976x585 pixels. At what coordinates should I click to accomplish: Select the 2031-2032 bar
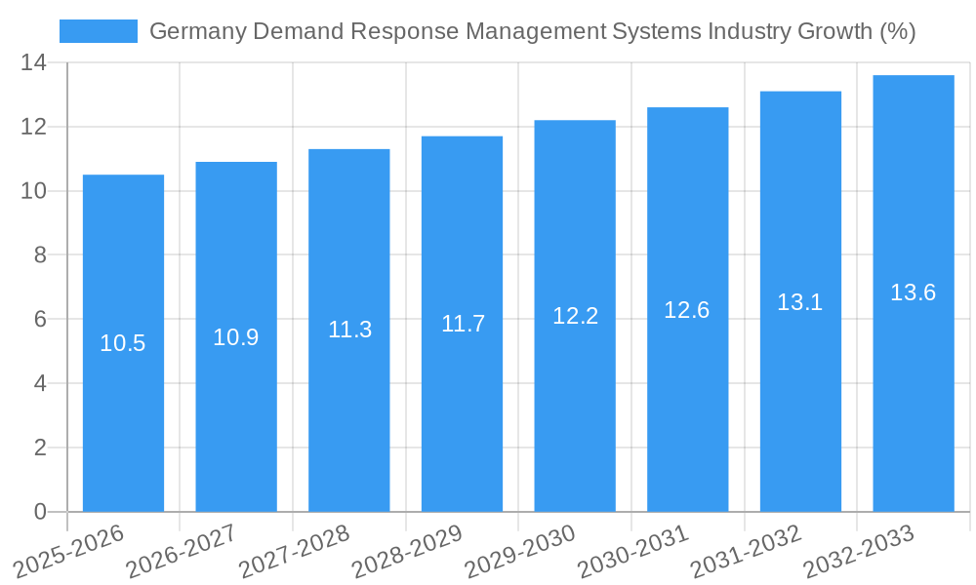coord(801,301)
